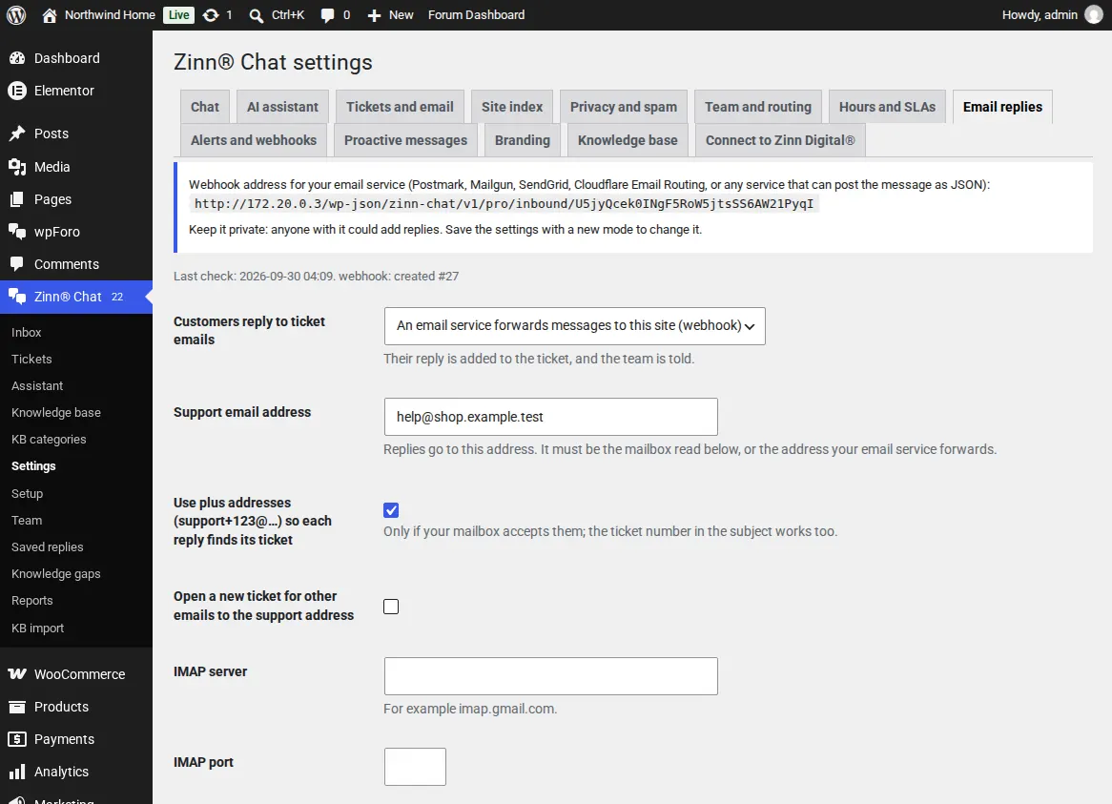Click the updates refresh icon
The height and width of the screenshot is (804, 1112).
pyautogui.click(x=211, y=15)
